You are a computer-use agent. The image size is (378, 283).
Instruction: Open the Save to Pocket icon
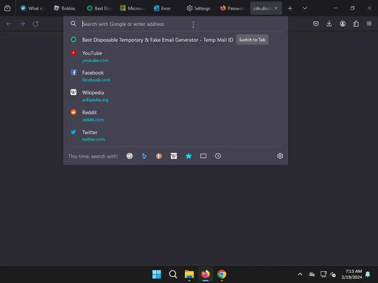tap(316, 24)
